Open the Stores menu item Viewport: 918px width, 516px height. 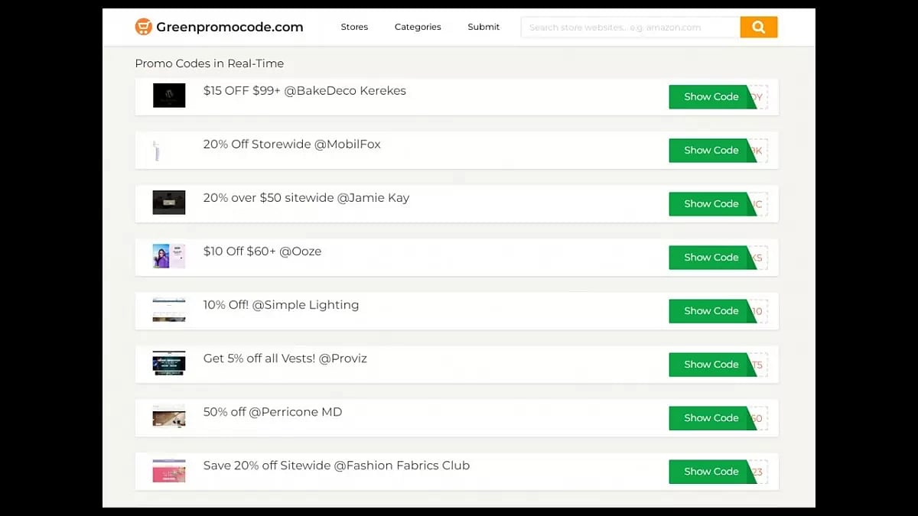pyautogui.click(x=354, y=27)
